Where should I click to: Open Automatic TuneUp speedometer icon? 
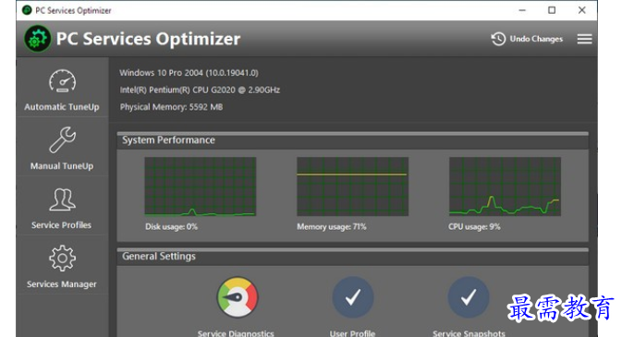pyautogui.click(x=62, y=81)
